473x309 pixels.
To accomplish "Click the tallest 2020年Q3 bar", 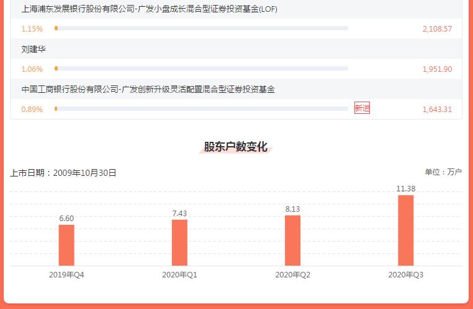I will pyautogui.click(x=405, y=230).
